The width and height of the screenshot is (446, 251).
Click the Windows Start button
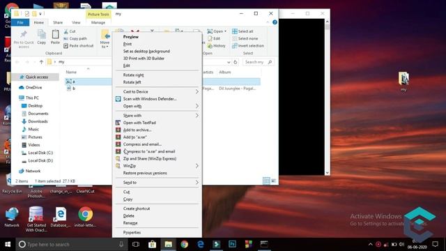(8, 244)
